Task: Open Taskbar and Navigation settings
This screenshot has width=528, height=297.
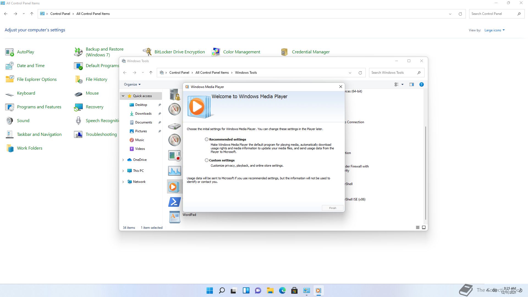Action: [34, 134]
